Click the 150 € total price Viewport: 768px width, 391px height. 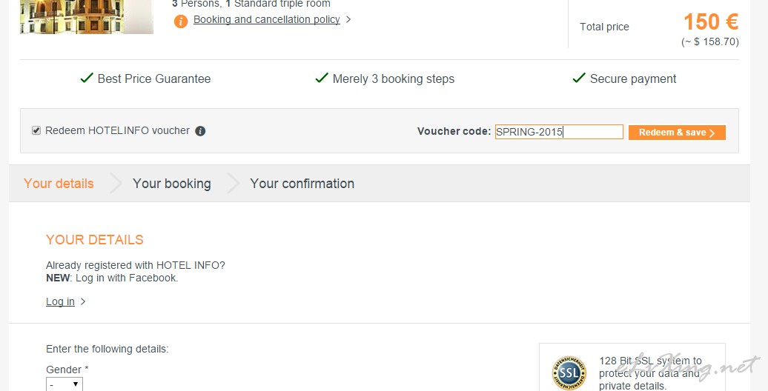tap(711, 22)
